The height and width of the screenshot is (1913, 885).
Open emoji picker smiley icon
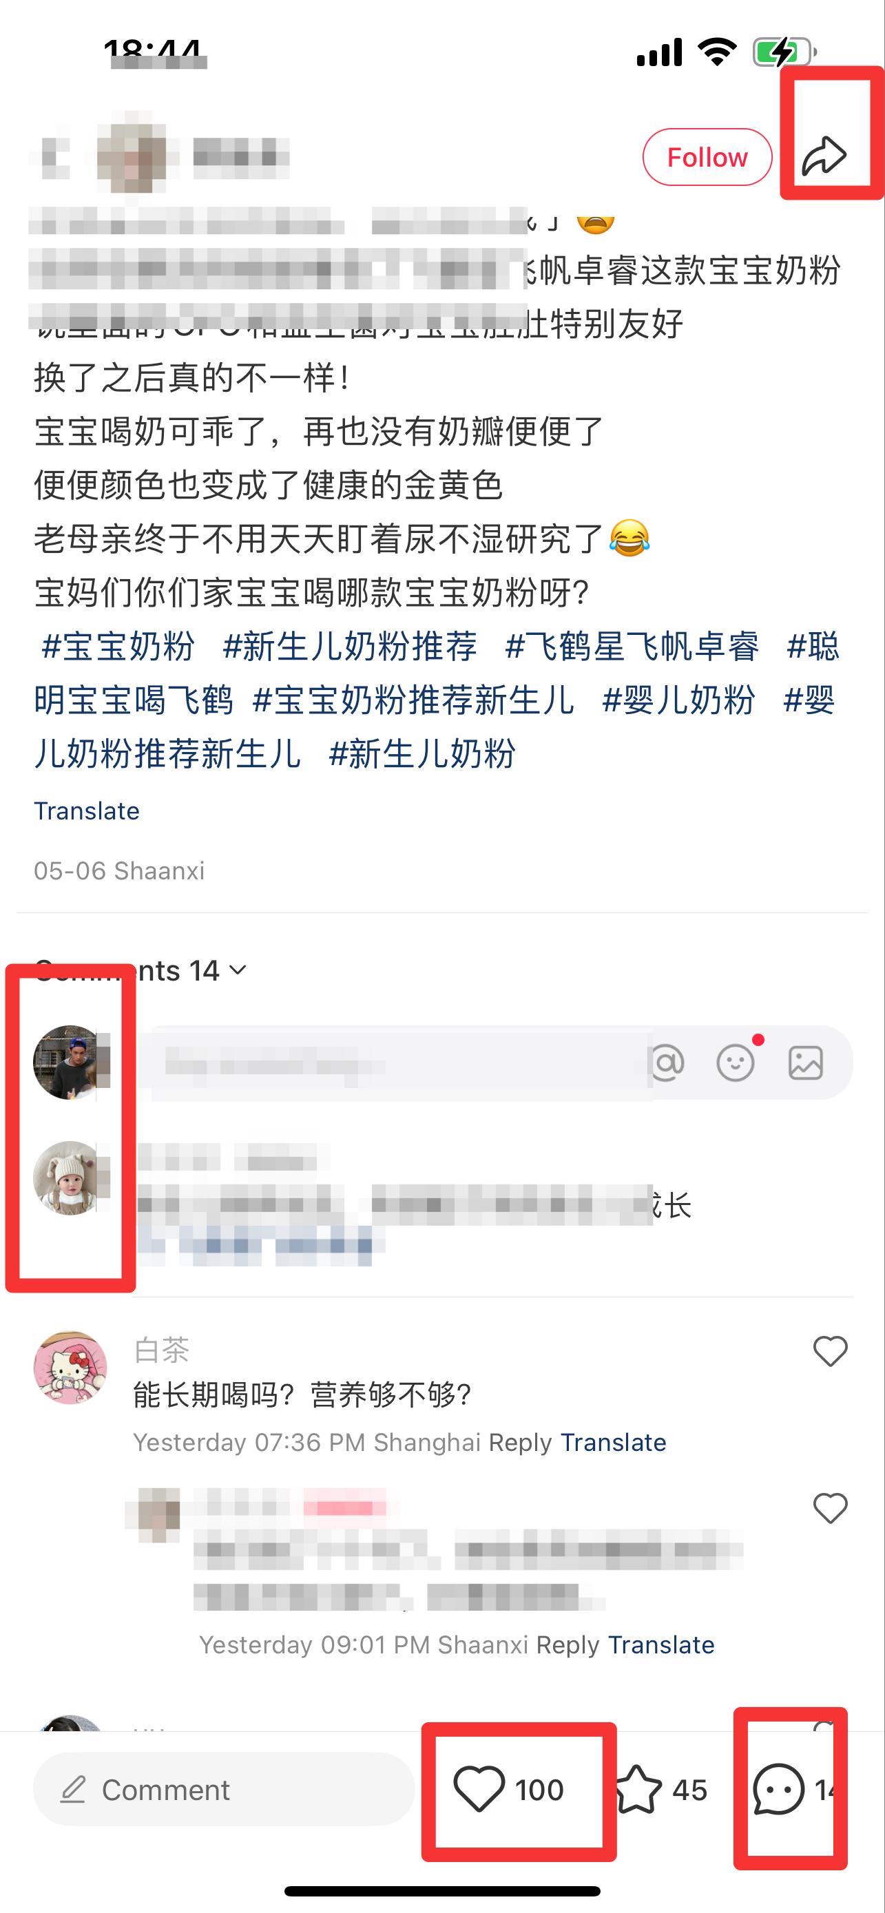click(x=736, y=1063)
